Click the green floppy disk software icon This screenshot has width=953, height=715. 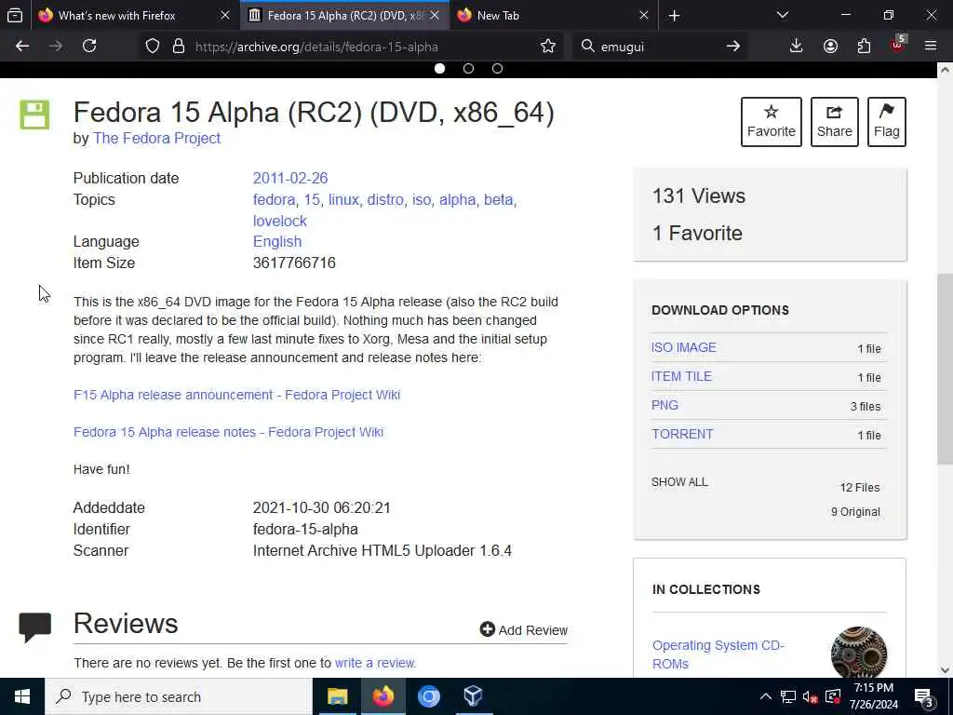click(x=34, y=115)
